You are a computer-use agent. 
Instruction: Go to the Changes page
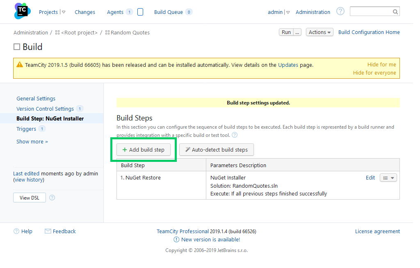click(x=84, y=12)
